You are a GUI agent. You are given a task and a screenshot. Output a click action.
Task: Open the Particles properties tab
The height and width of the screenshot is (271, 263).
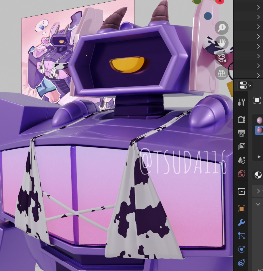(x=241, y=236)
